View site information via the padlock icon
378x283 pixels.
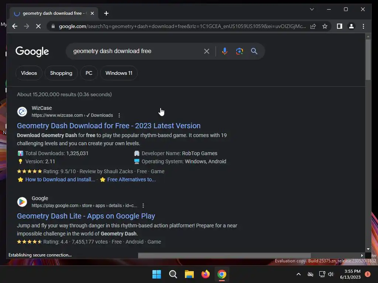[x=53, y=26]
